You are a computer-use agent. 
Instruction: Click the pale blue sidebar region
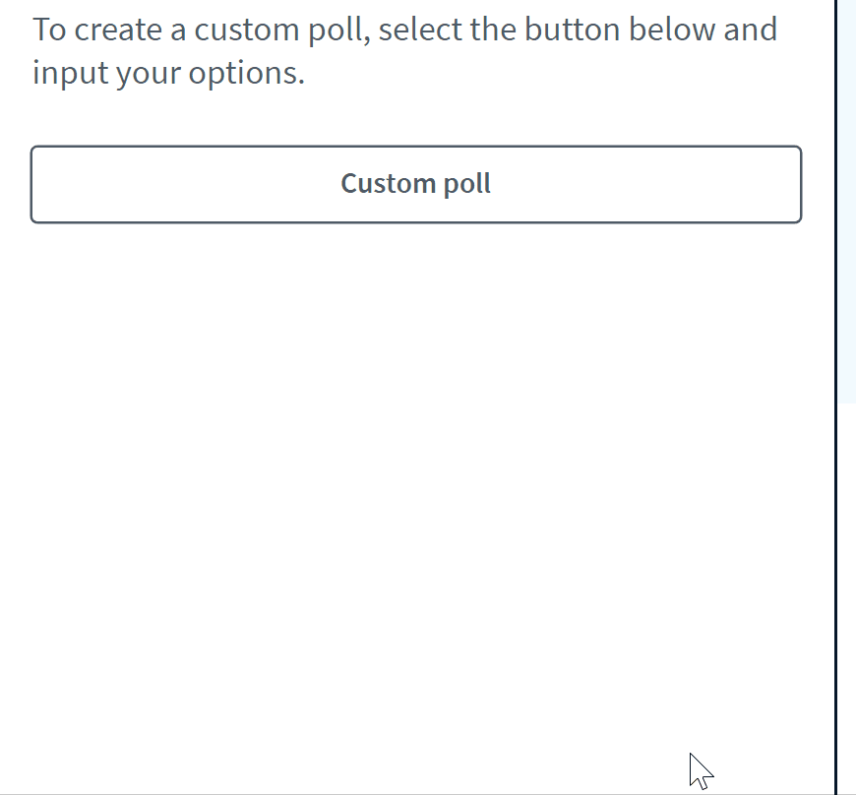[846, 197]
